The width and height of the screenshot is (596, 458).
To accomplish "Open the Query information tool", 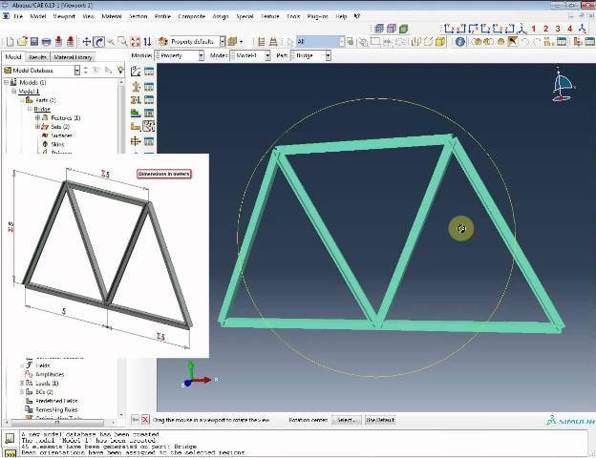I will click(x=460, y=42).
